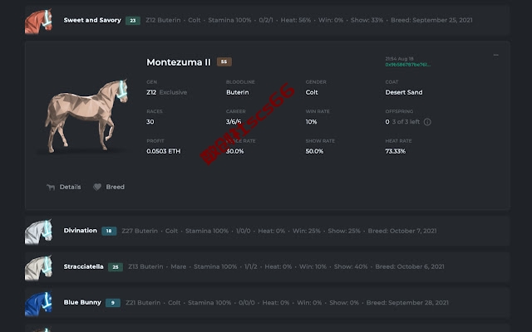Click the Colt gender value
The height and width of the screenshot is (332, 532).
pyautogui.click(x=312, y=92)
